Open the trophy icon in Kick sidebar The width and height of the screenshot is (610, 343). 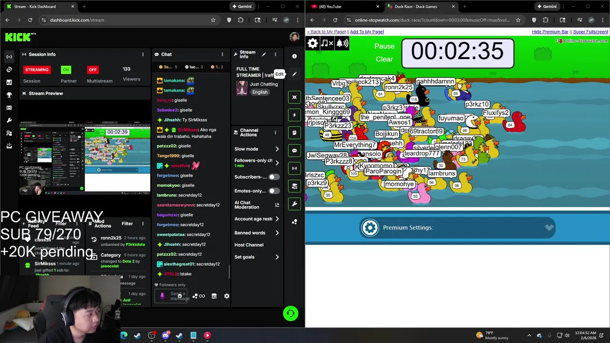(9, 95)
